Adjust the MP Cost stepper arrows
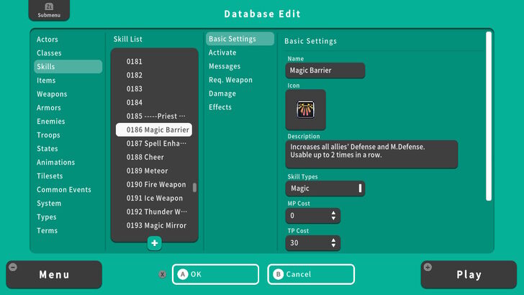This screenshot has height=295, width=524. 333,216
